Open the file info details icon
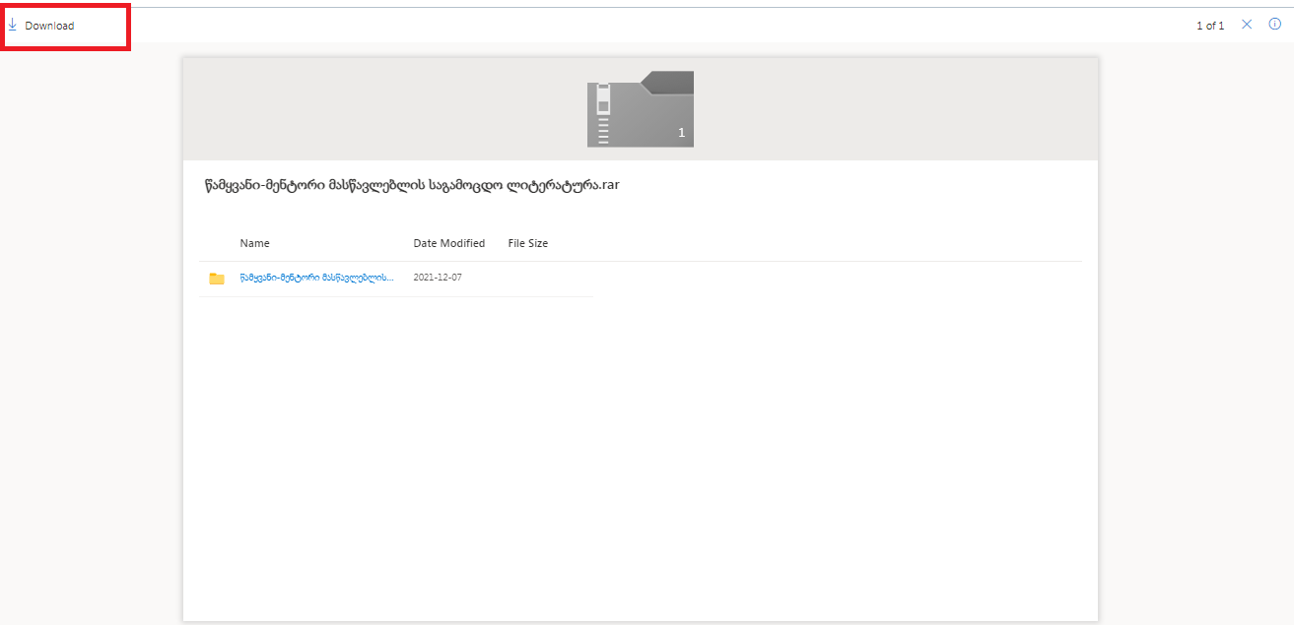Viewport: 1294px width, 625px height. [x=1274, y=25]
